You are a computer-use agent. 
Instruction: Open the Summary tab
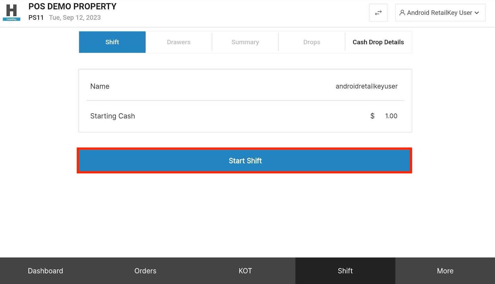(245, 42)
